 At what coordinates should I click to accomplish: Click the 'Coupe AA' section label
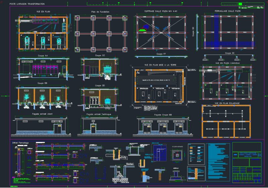(x=43, y=56)
